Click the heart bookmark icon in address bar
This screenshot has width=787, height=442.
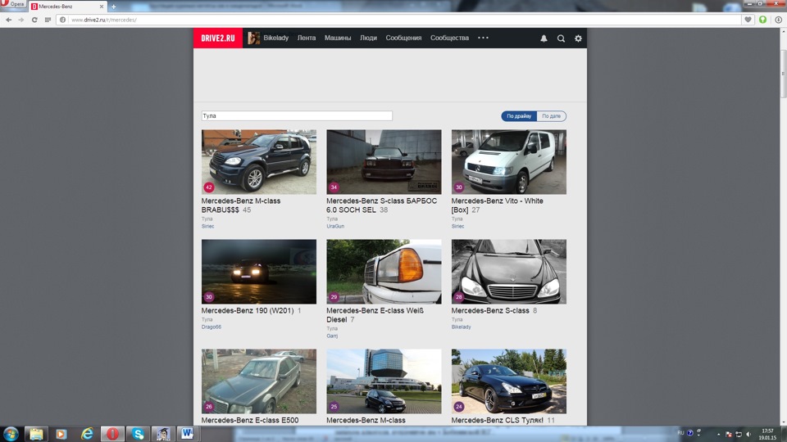(x=748, y=20)
